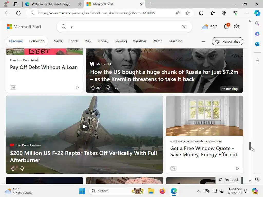Open Outlook in the sidebar
This screenshot has width=263, height=197.
[257, 44]
